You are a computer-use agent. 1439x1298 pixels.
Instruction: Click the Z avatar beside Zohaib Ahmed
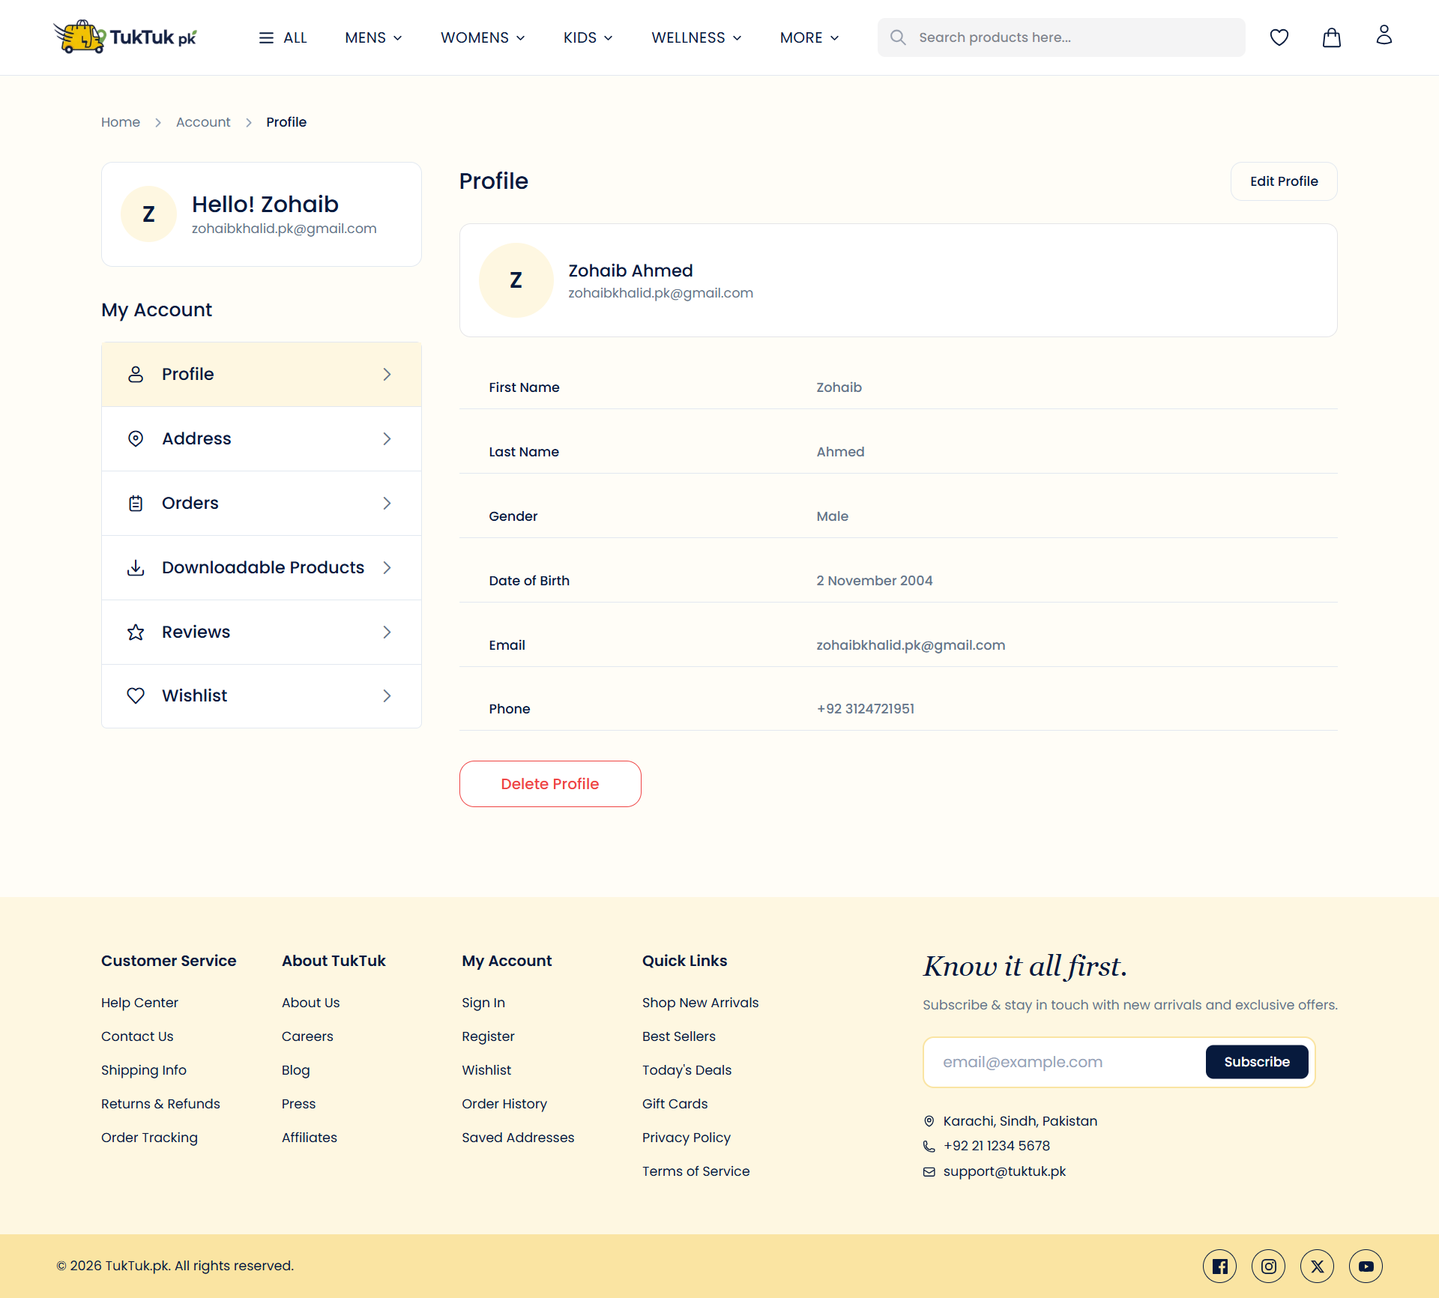(x=516, y=280)
